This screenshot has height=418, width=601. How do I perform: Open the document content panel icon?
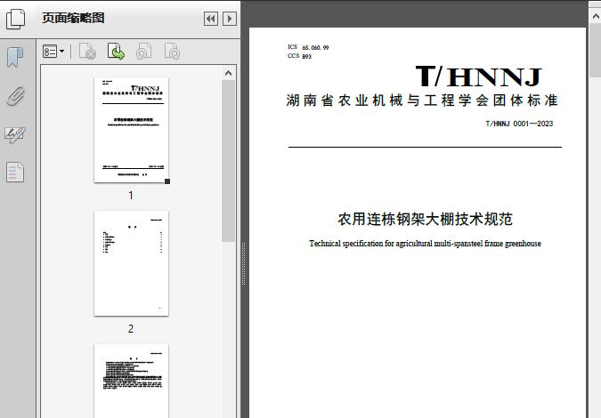coord(15,173)
